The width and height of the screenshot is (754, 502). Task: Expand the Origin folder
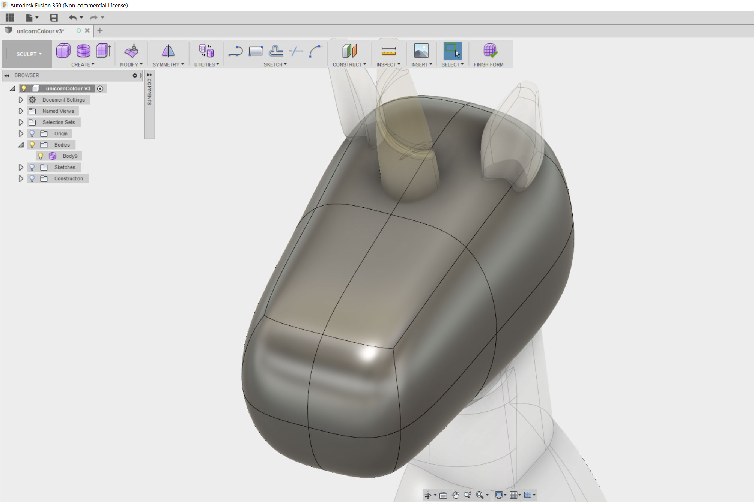coord(21,133)
